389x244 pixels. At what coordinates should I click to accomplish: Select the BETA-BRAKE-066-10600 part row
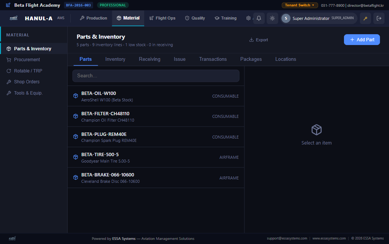tap(156, 178)
